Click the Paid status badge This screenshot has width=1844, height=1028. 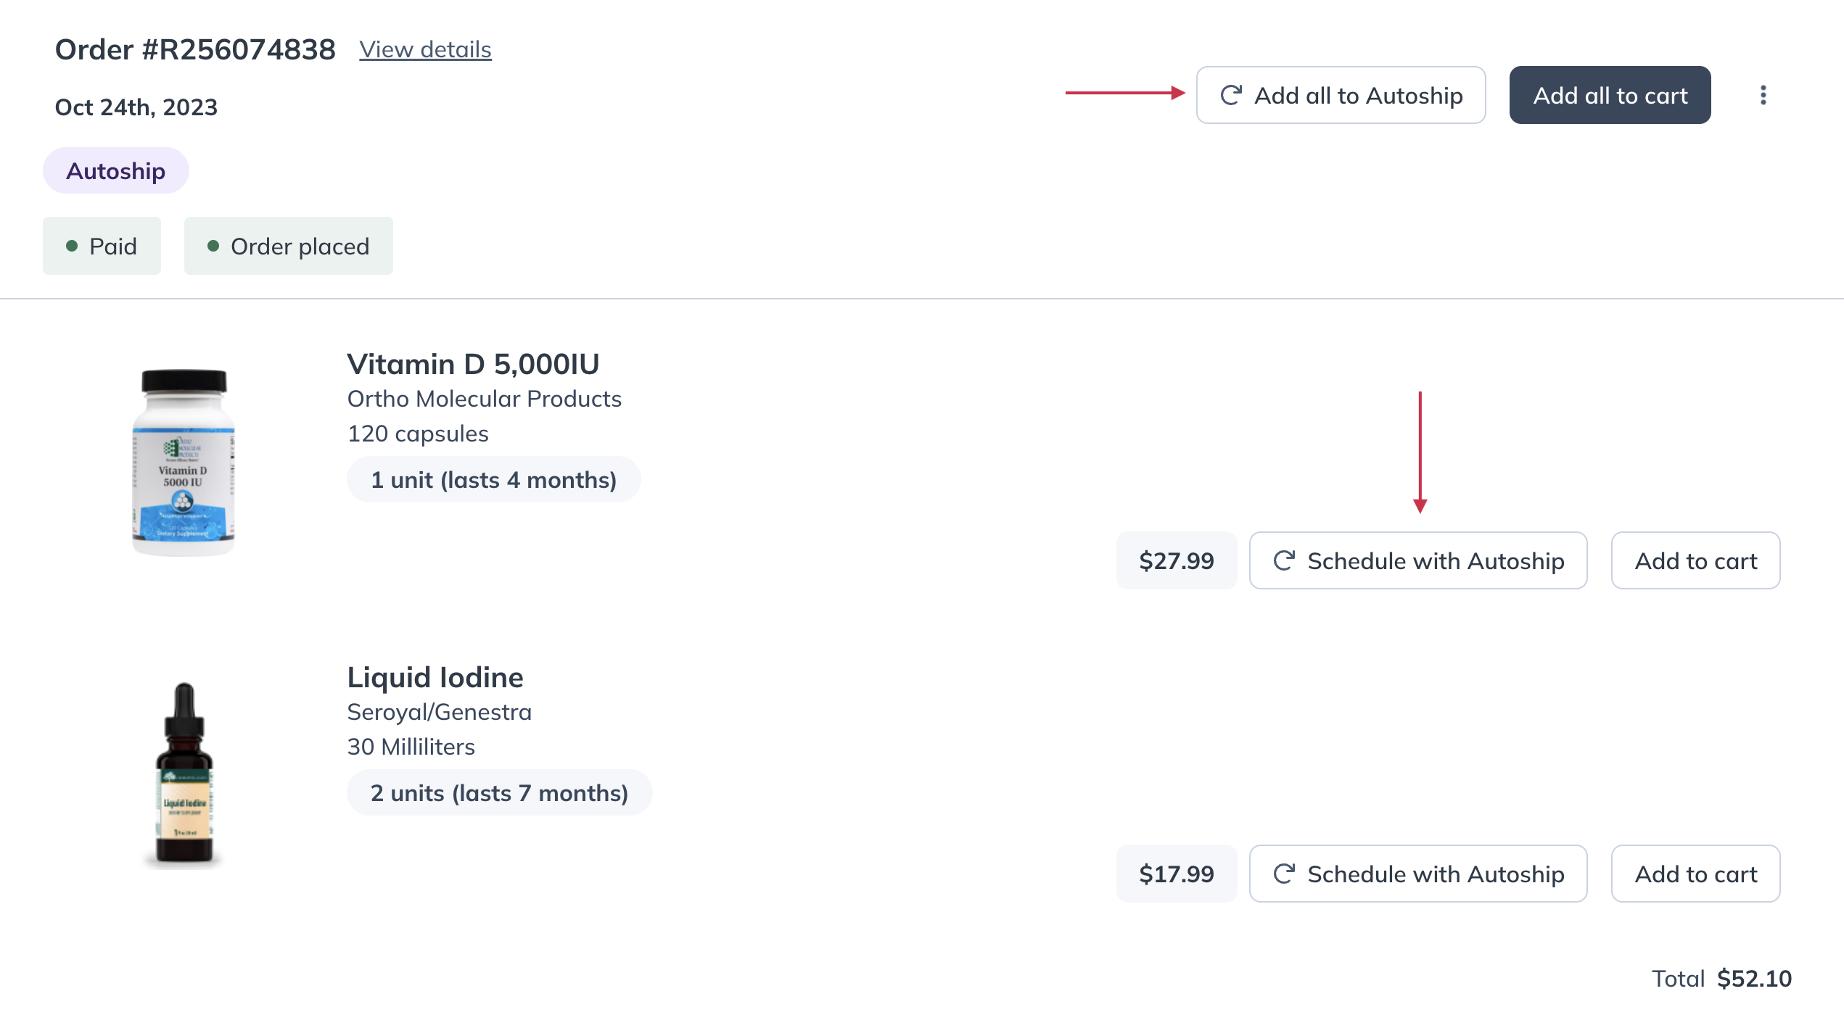102,246
